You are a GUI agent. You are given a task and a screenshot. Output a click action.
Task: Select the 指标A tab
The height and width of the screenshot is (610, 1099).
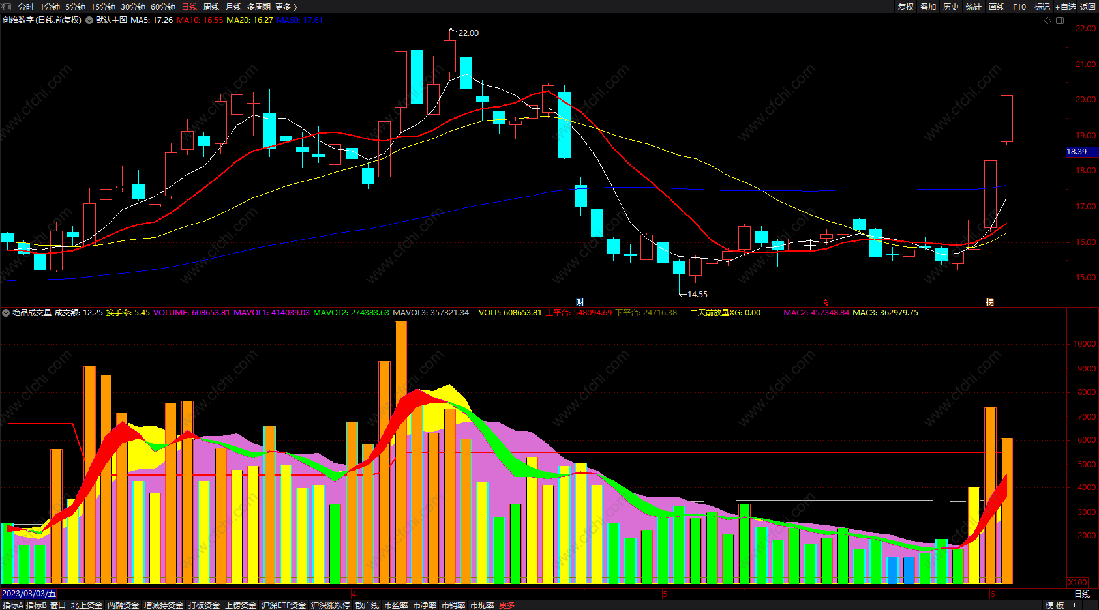pos(12,605)
